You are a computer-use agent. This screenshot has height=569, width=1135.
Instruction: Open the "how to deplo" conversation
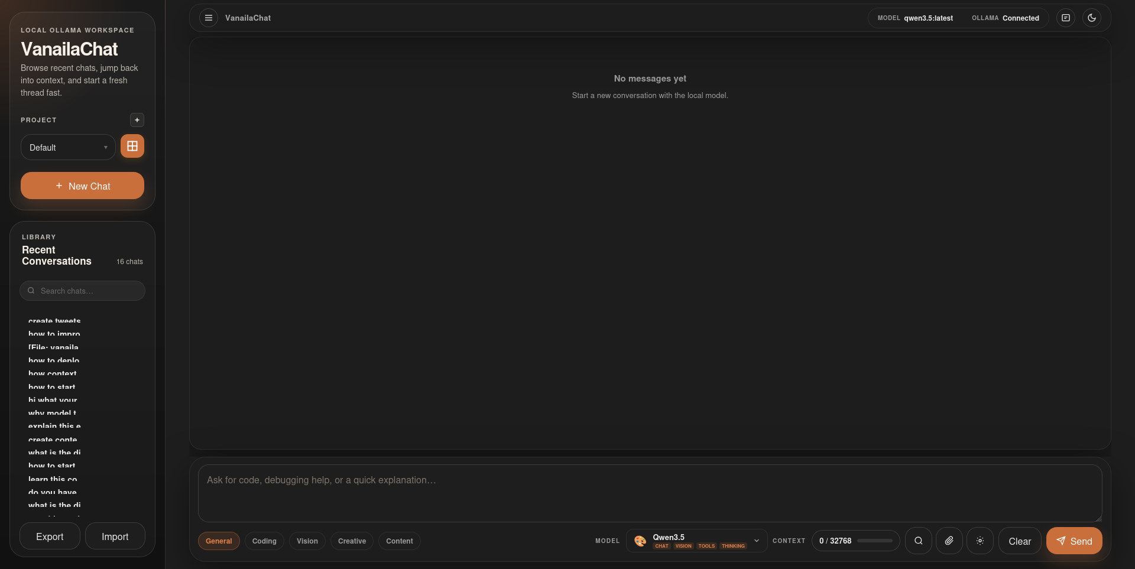[54, 360]
